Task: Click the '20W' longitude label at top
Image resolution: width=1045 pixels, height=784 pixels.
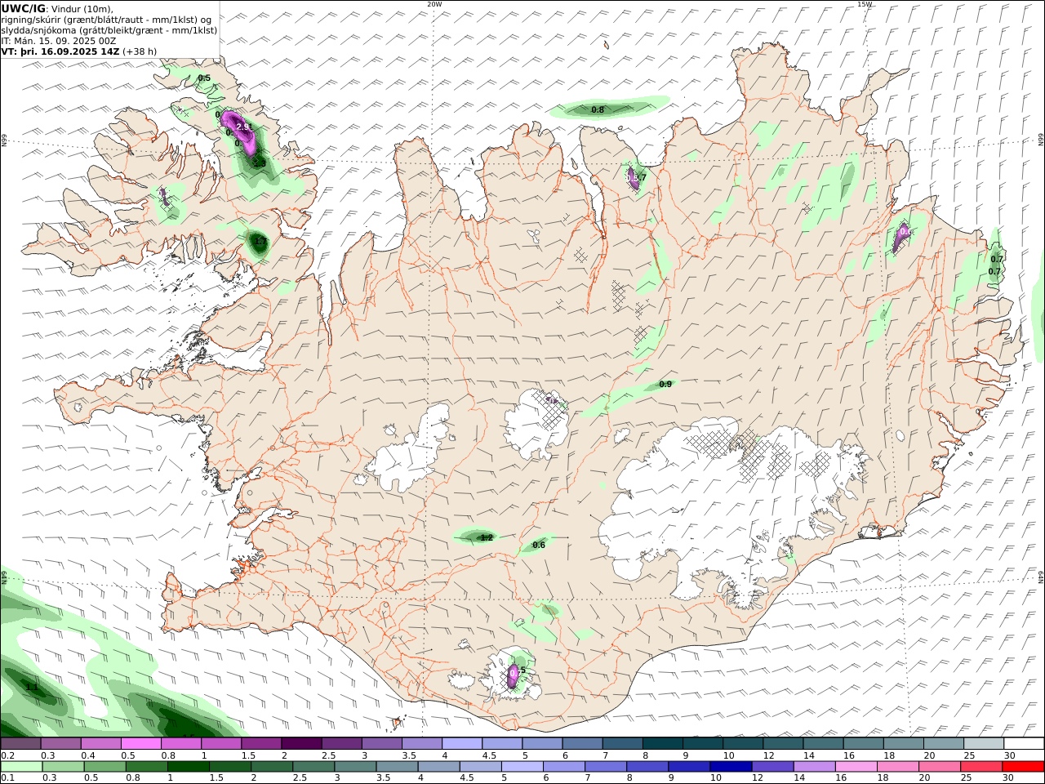Action: pyautogui.click(x=434, y=4)
